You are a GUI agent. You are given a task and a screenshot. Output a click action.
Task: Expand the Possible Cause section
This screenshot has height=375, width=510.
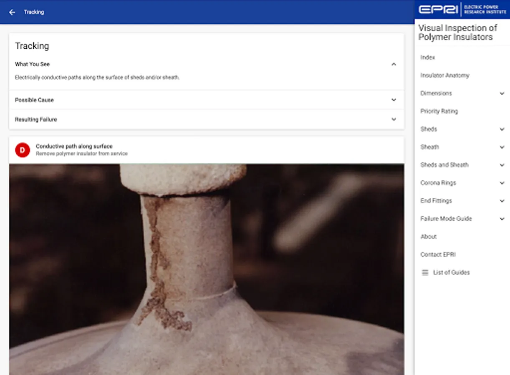394,100
